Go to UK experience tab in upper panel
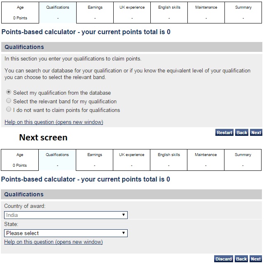The image size is (264, 268). [x=132, y=13]
